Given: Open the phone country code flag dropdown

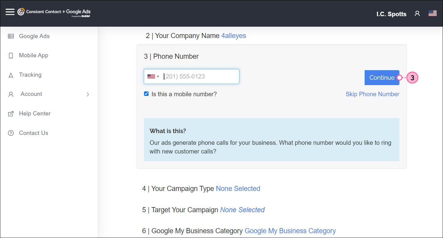Looking at the screenshot, I should click(153, 76).
